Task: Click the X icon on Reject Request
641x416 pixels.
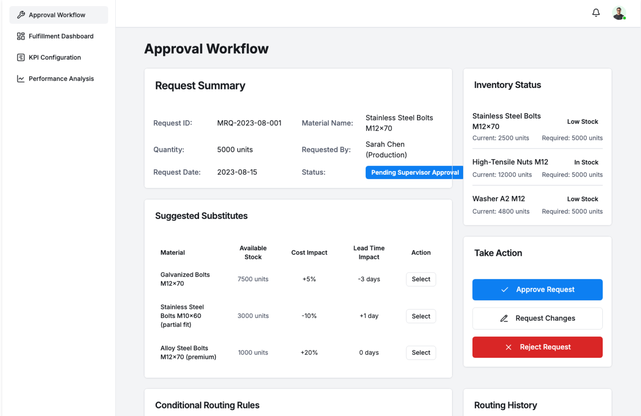Action: point(508,347)
